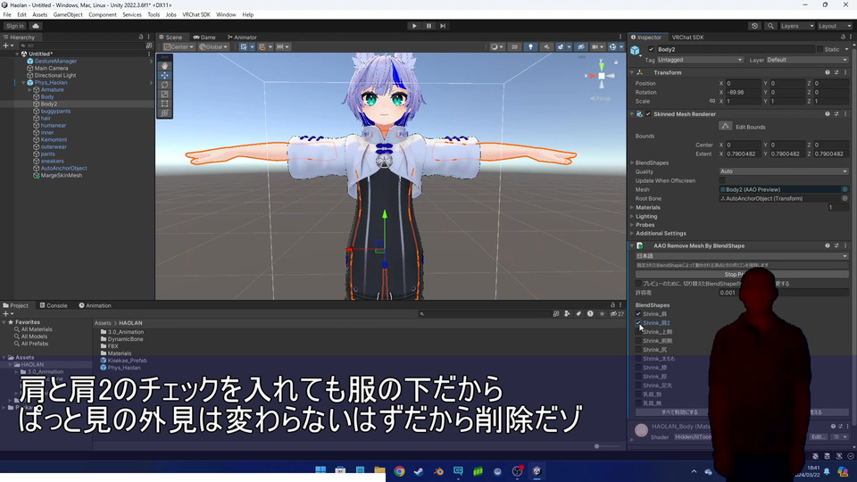
Task: Open Undo History icon in toolbar
Action: tap(755, 26)
